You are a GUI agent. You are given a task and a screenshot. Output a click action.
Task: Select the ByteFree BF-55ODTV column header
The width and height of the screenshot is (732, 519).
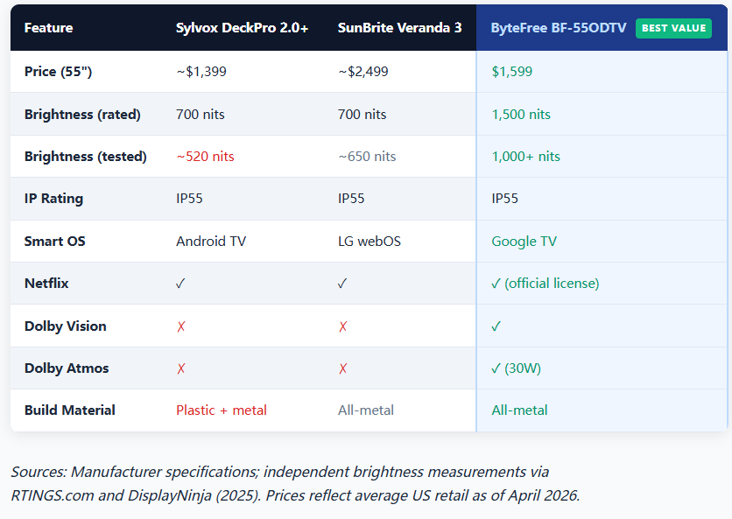pyautogui.click(x=558, y=28)
